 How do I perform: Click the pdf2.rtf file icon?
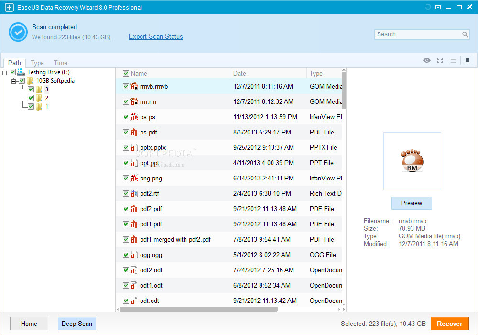(x=134, y=193)
